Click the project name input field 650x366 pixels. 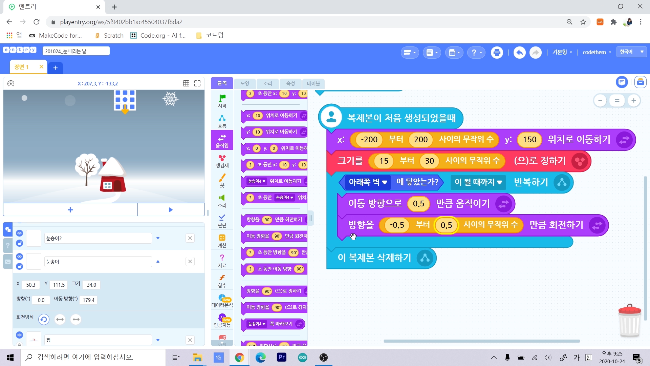coord(76,51)
